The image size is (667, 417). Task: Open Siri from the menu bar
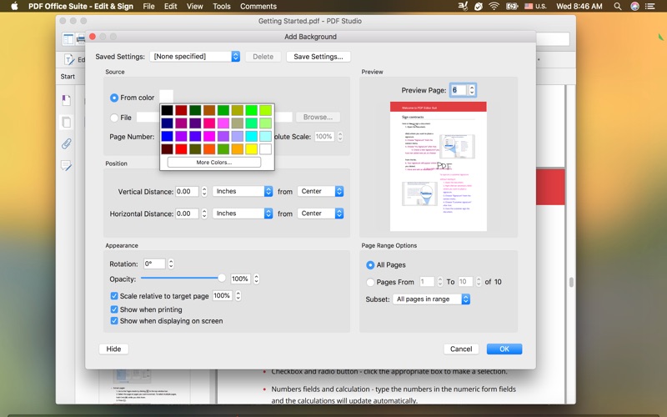coord(634,6)
